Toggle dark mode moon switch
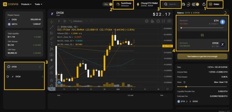Image resolution: width=232 pixels, height=112 pixels. pyautogui.click(x=195, y=4)
